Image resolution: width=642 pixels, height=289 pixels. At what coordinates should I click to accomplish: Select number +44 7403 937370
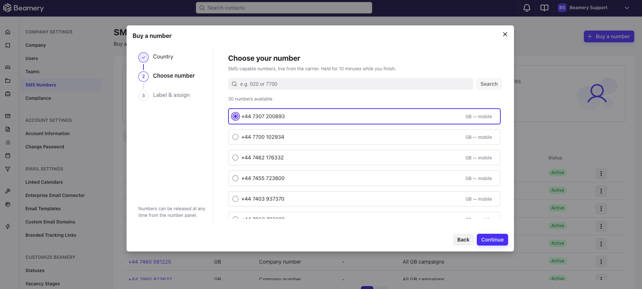coord(364,199)
